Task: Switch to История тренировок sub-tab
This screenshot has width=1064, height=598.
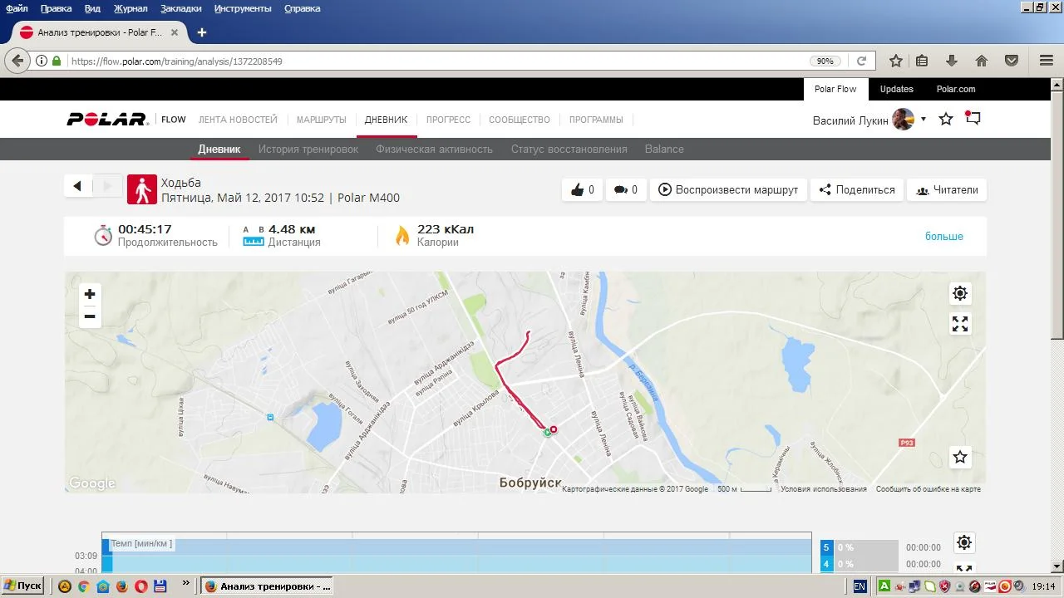Action: (308, 149)
